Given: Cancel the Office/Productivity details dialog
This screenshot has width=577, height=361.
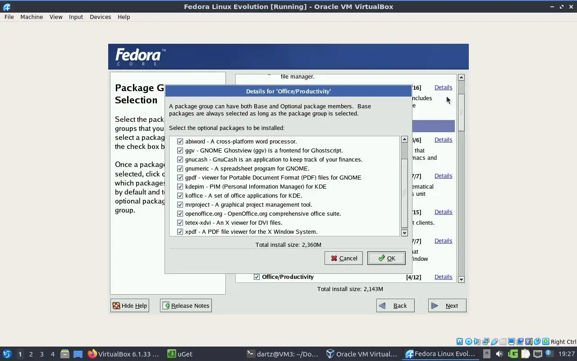Looking at the screenshot, I should pos(343,258).
